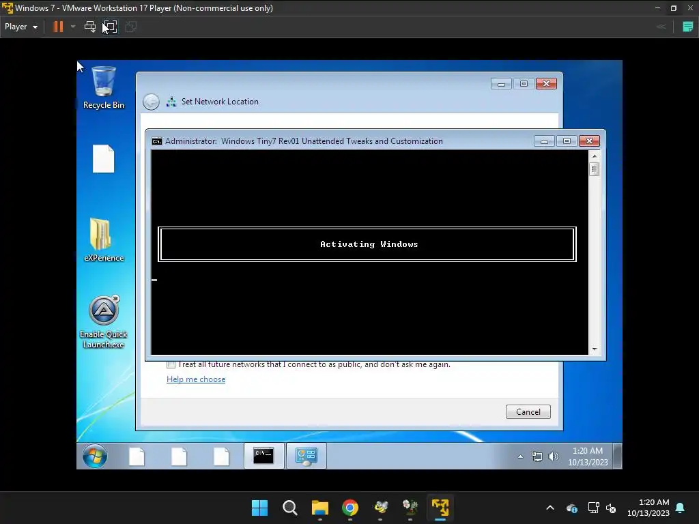Pause the virtual machine
This screenshot has width=699, height=524.
[58, 27]
